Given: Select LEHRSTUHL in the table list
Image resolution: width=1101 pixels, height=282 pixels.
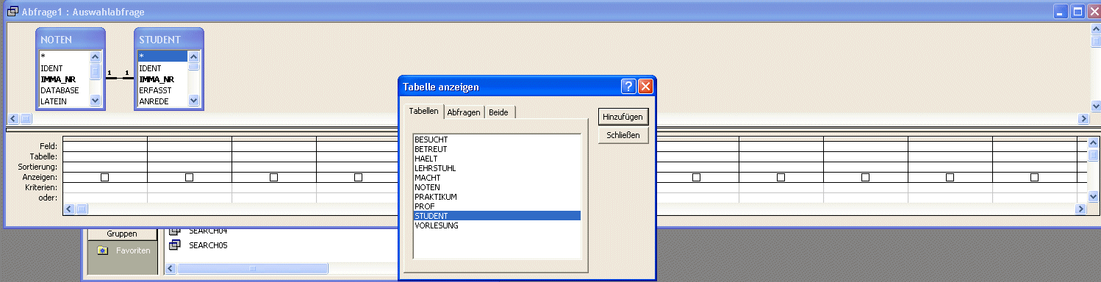Looking at the screenshot, I should click(497, 168).
